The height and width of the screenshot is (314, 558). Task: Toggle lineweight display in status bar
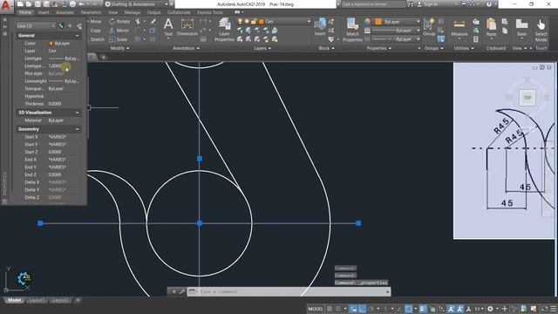coord(422,309)
